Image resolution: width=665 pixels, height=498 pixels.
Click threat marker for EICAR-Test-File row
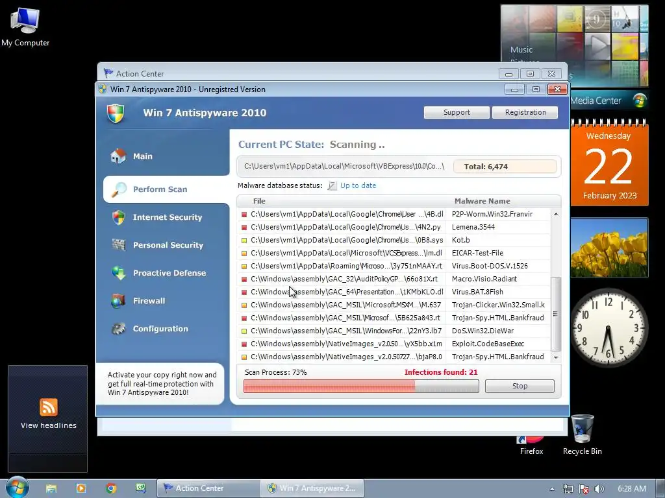coord(244,254)
